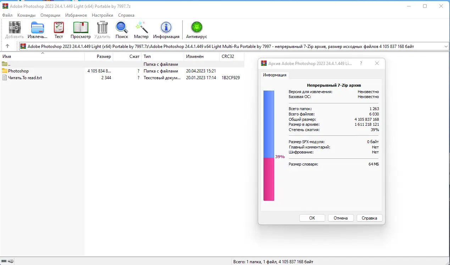The height and width of the screenshot is (265, 450).
Task: Go up a folder with the arrow icon
Action: (7, 46)
